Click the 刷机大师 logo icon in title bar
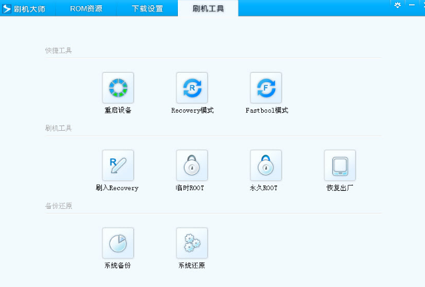 click(x=7, y=9)
